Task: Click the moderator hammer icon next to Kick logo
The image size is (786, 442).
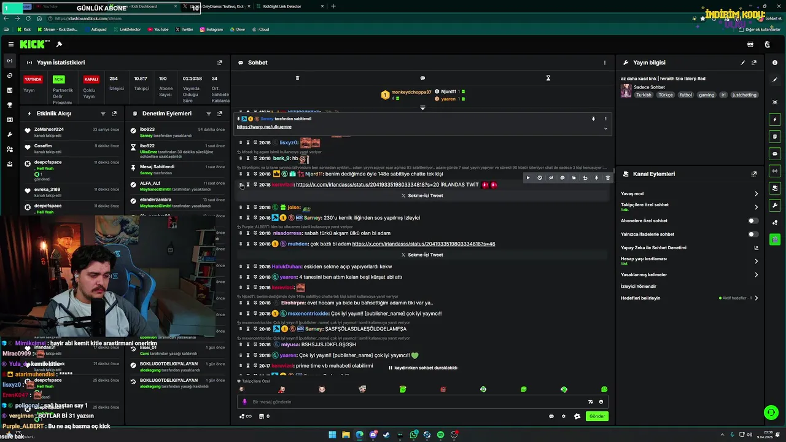Action: (x=59, y=44)
